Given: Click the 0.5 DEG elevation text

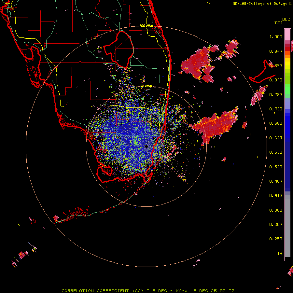Looking at the screenshot, I should point(157,291).
